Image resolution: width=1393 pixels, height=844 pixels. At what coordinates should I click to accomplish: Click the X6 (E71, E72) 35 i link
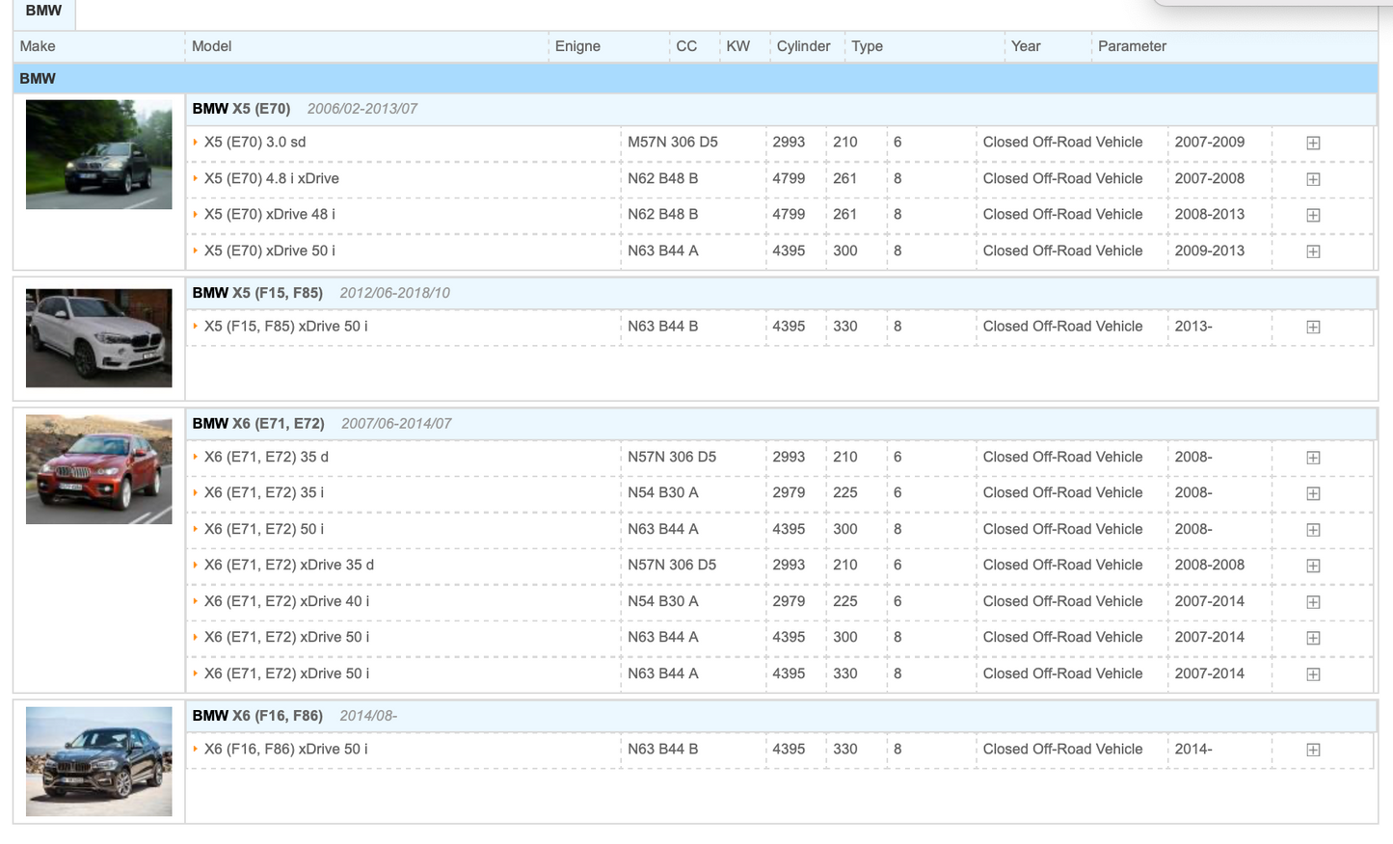263,492
